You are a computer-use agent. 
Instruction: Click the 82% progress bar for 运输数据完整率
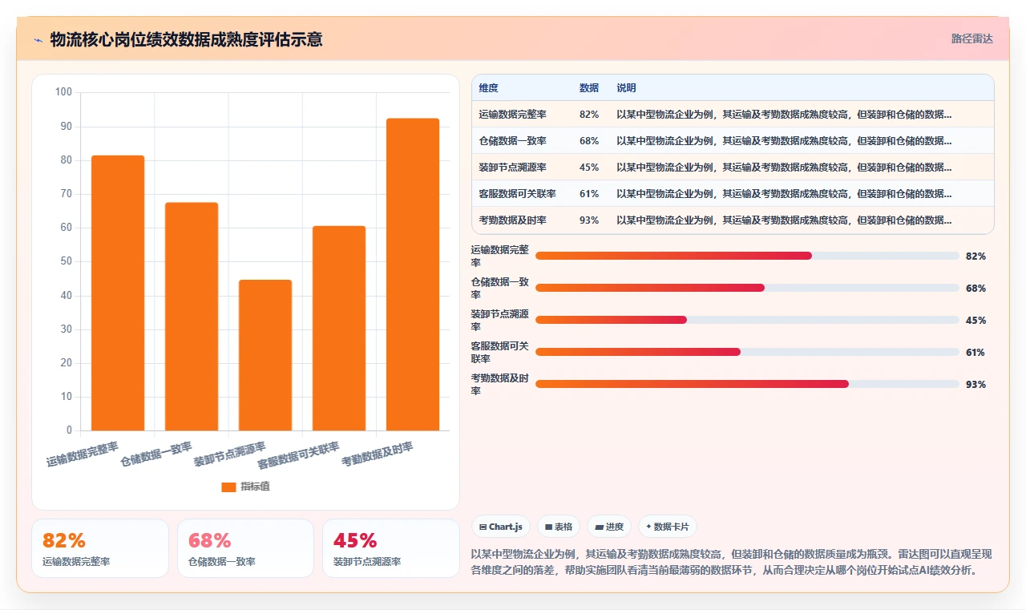click(x=747, y=256)
